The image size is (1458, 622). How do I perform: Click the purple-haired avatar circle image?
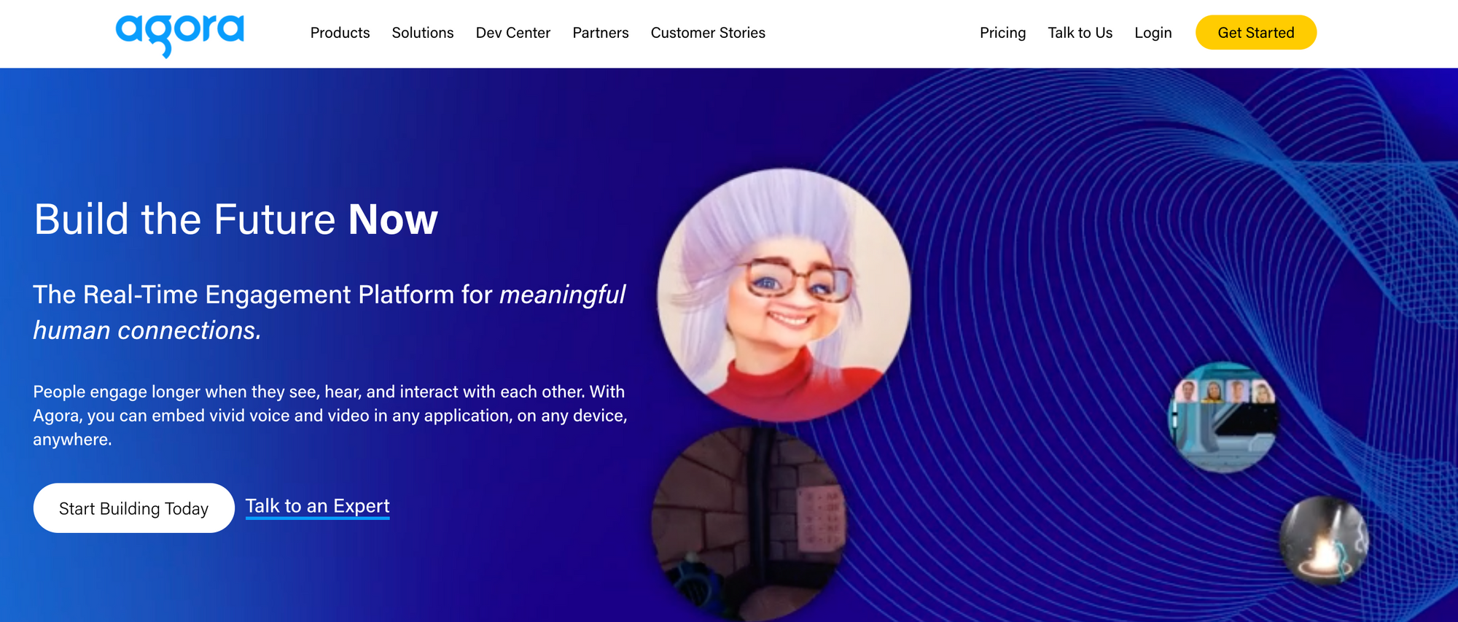pos(784,295)
